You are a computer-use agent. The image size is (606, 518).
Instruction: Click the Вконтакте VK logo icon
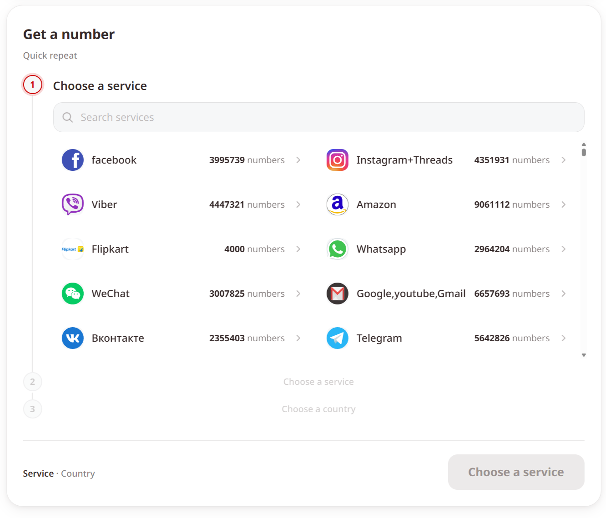[73, 338]
